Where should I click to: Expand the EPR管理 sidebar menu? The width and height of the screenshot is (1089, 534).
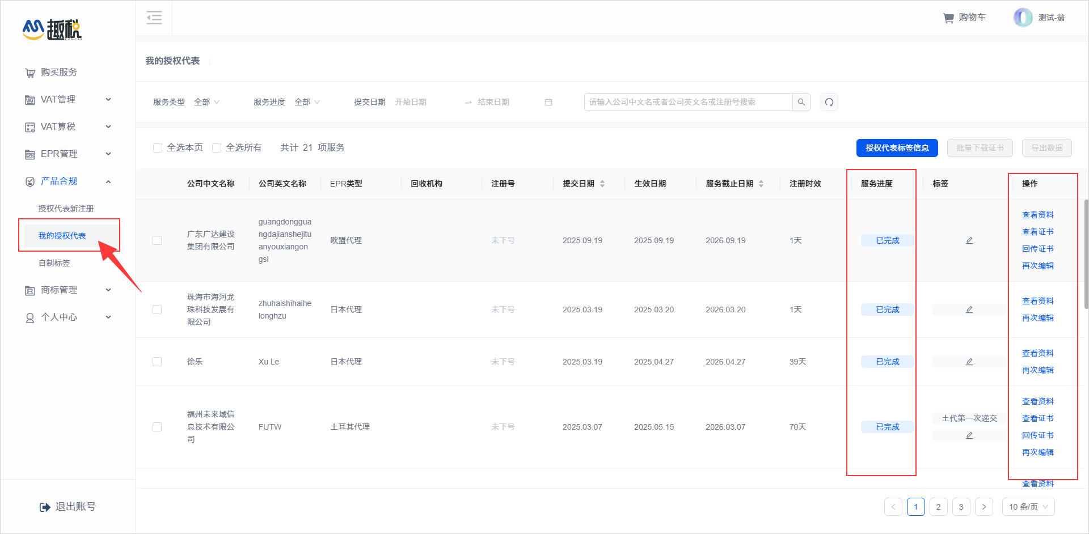(68, 154)
